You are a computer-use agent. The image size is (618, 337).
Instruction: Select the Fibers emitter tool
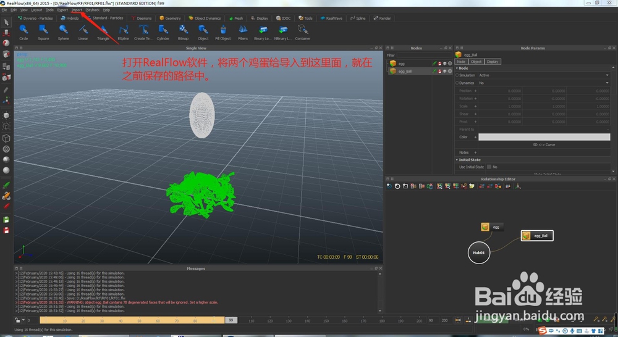coord(243,32)
